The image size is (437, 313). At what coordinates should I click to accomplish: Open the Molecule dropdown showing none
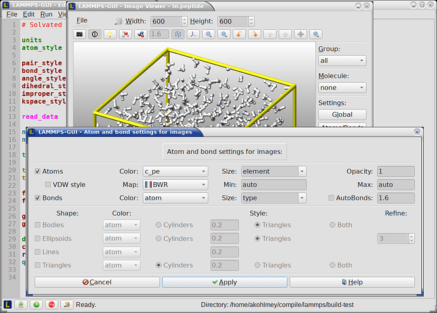pyautogui.click(x=342, y=88)
